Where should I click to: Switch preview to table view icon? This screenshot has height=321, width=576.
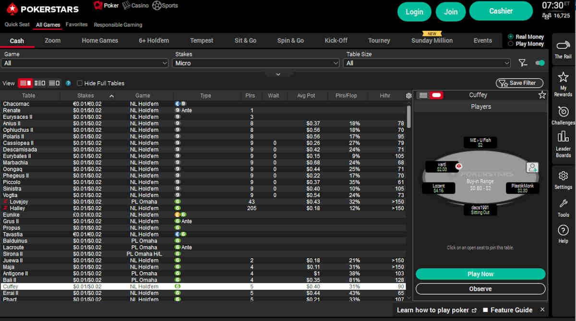pos(436,95)
